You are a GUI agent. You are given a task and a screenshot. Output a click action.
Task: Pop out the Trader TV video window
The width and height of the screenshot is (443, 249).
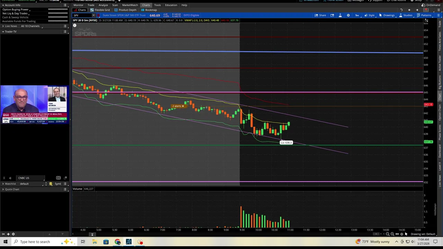click(x=65, y=178)
